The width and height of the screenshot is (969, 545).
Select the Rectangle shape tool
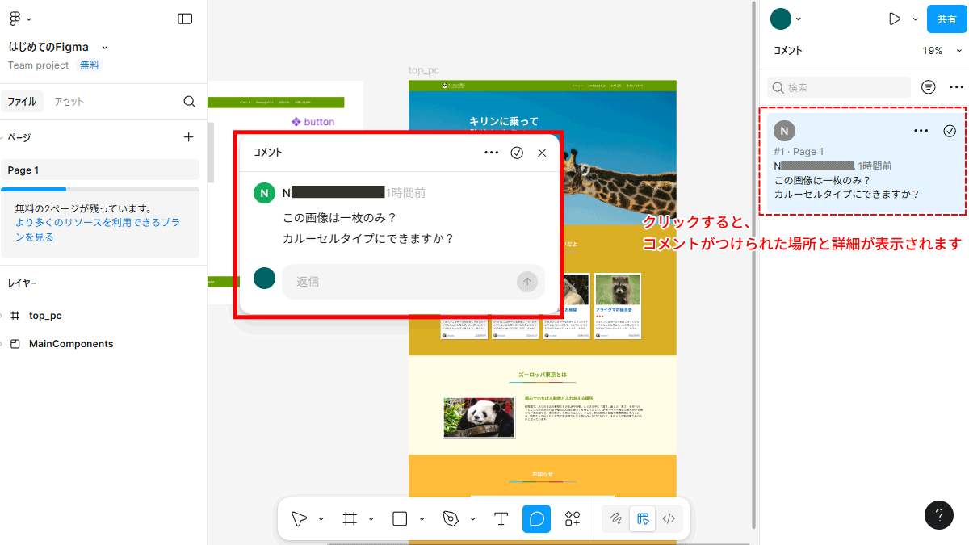click(x=400, y=518)
